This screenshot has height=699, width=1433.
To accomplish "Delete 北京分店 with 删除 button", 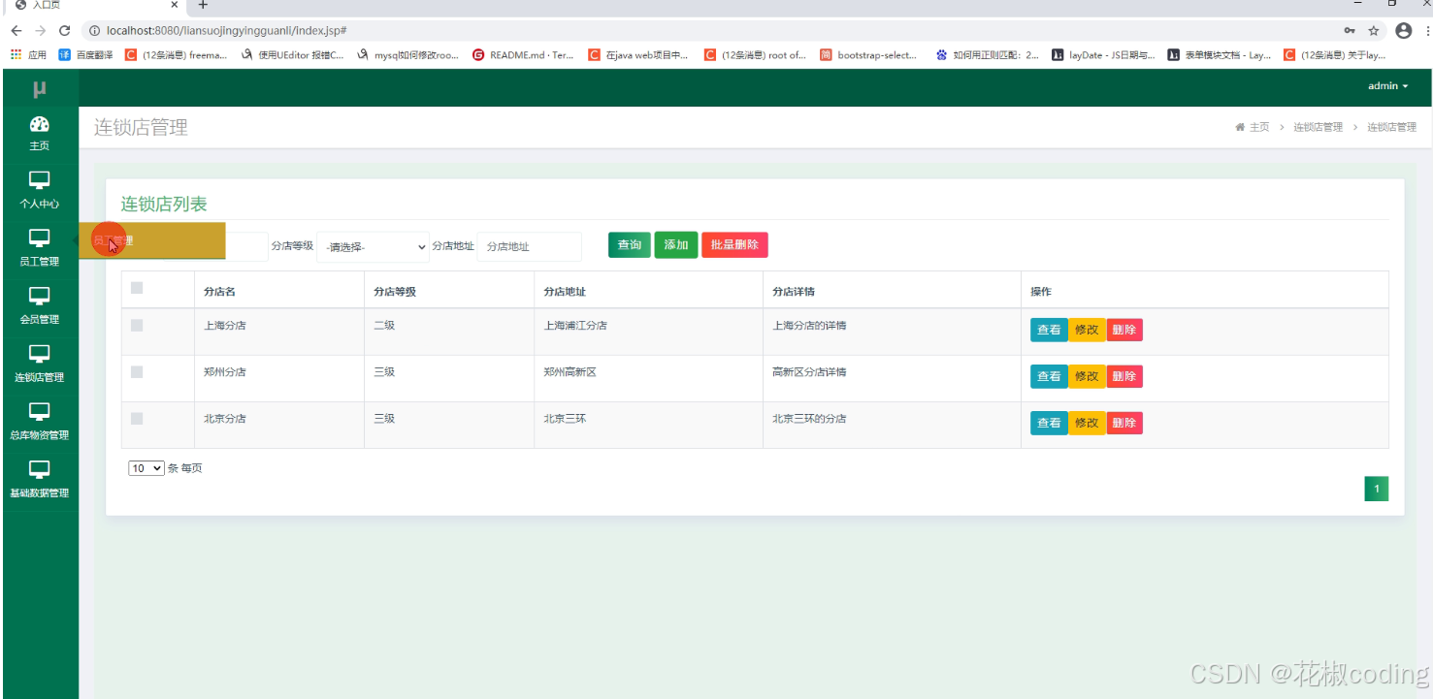I will pos(1124,423).
